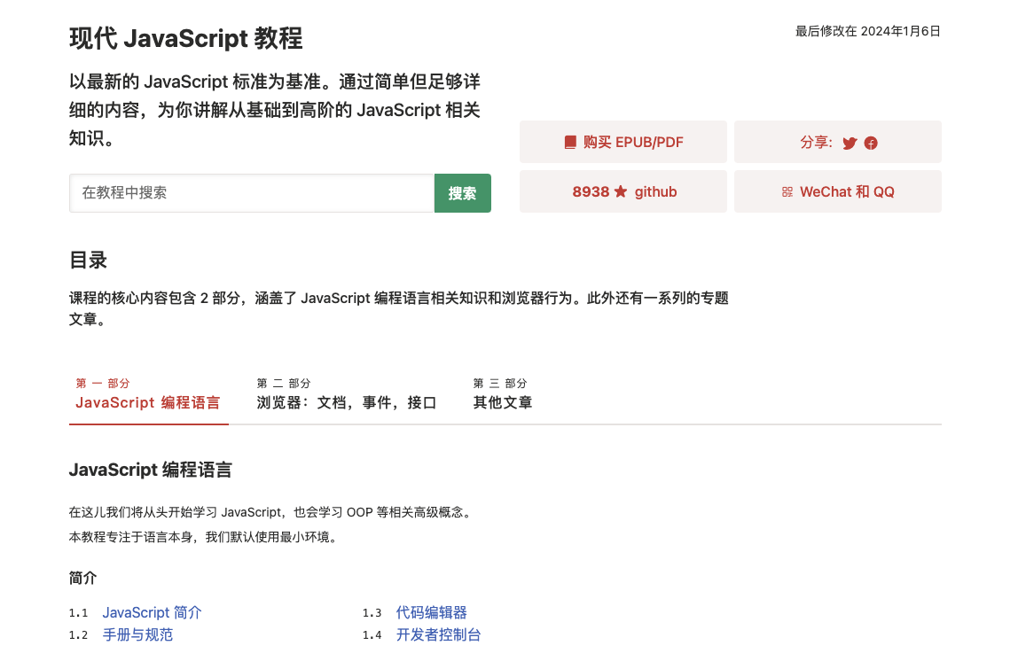Screen dimensions: 1018x661
Task: Click the 购买 EPUB/PDF label
Action: (x=633, y=142)
